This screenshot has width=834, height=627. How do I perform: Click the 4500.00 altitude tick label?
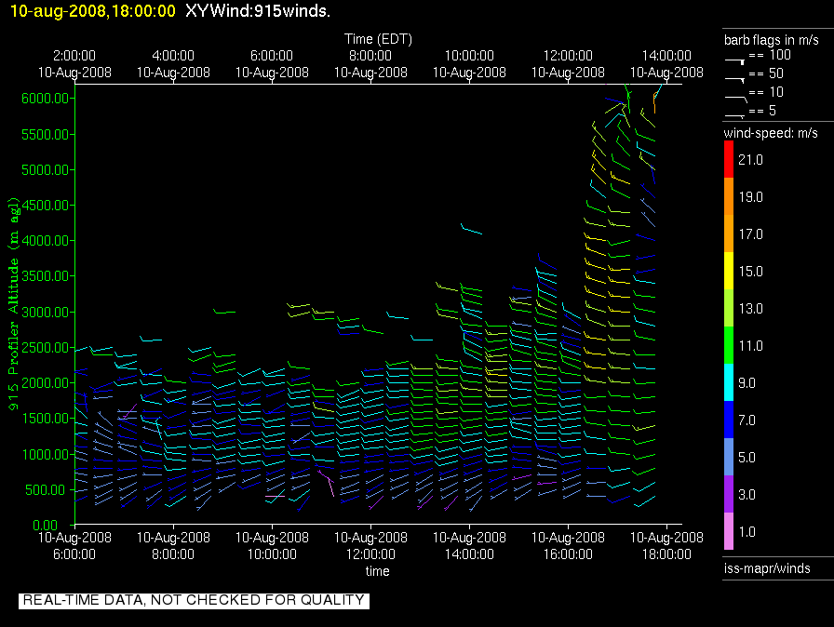46,205
